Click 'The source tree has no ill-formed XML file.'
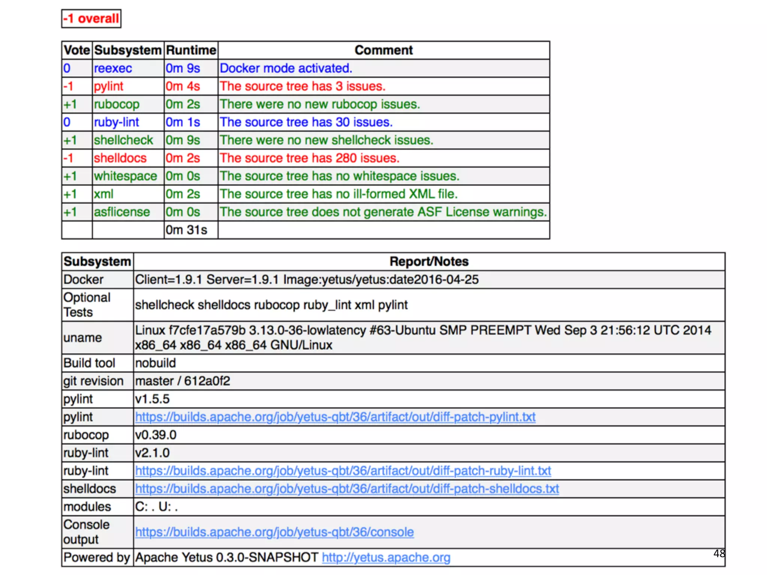Viewport: 767px width, 575px height. pos(339,194)
